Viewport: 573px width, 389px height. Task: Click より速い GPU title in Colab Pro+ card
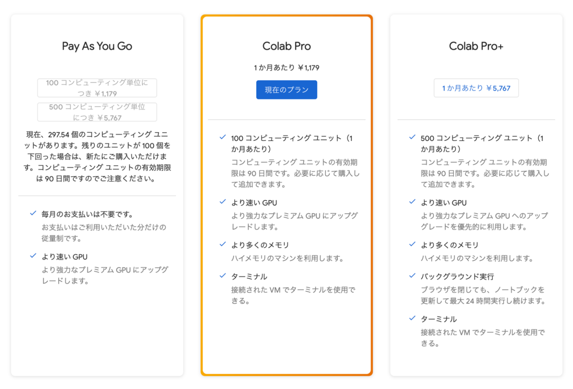click(x=444, y=203)
